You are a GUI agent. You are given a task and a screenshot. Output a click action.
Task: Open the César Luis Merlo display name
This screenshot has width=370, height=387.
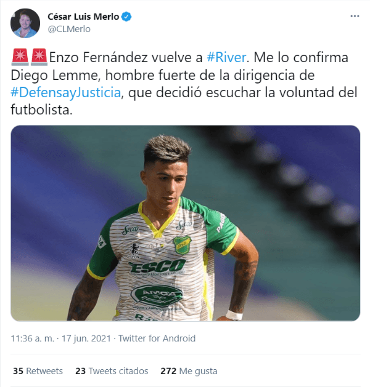click(x=83, y=17)
